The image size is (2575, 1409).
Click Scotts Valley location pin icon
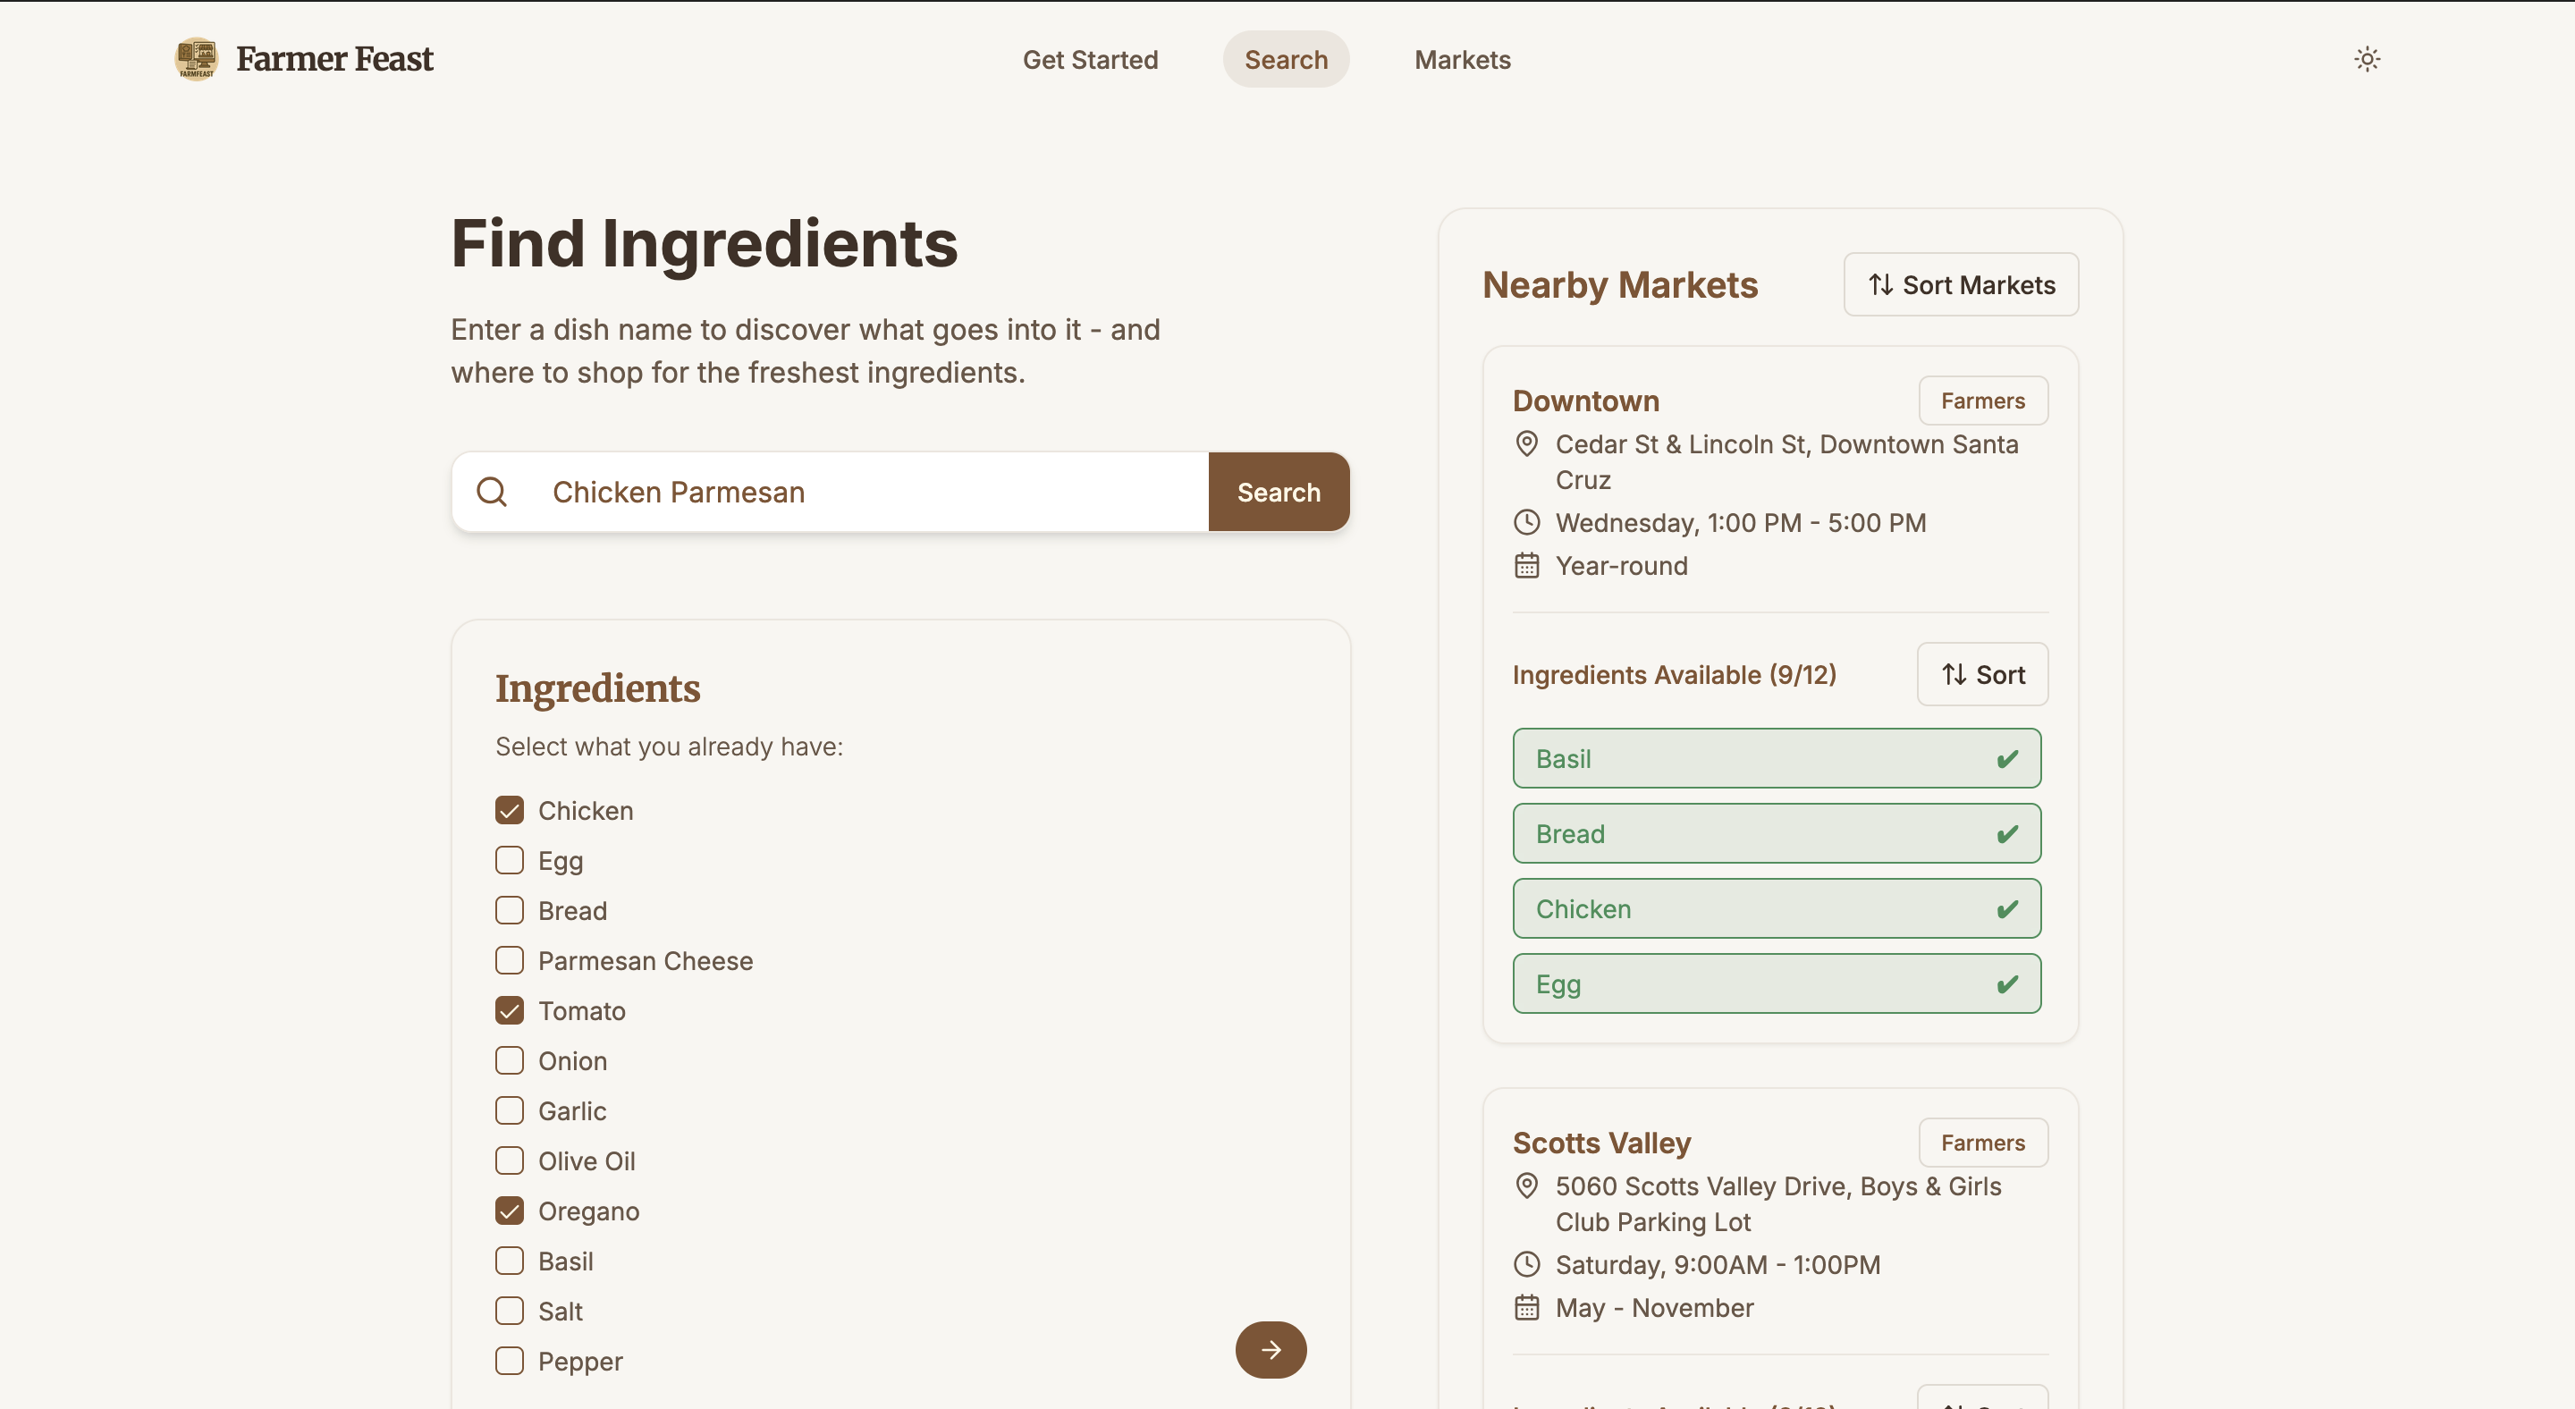1526,1185
